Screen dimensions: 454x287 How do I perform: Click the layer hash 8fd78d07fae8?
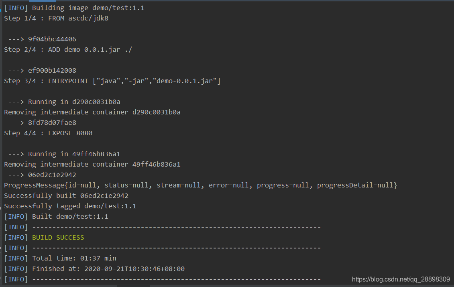52,123
